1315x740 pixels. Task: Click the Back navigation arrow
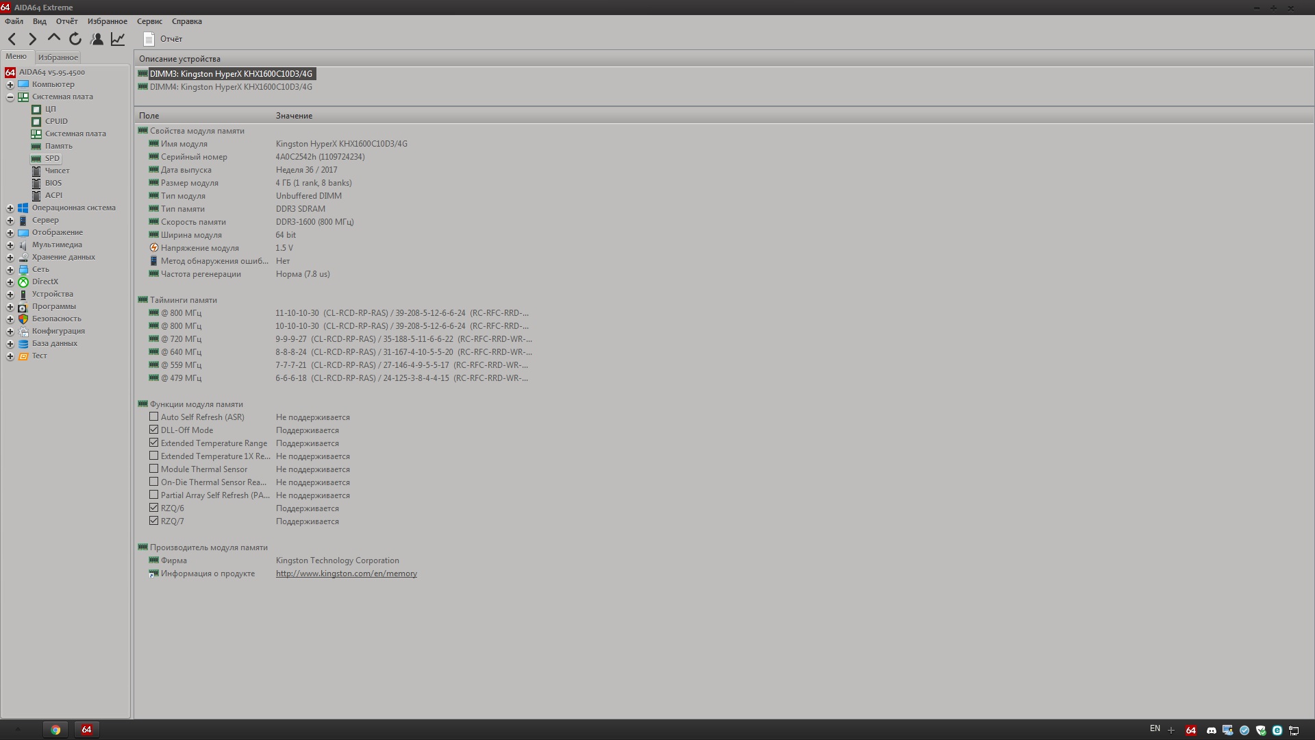[12, 39]
